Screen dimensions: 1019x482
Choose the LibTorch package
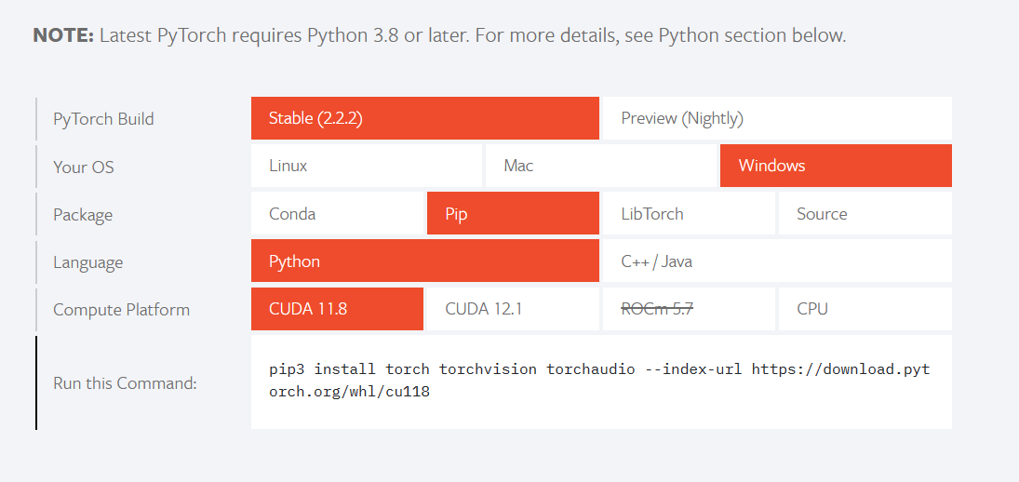tap(688, 214)
